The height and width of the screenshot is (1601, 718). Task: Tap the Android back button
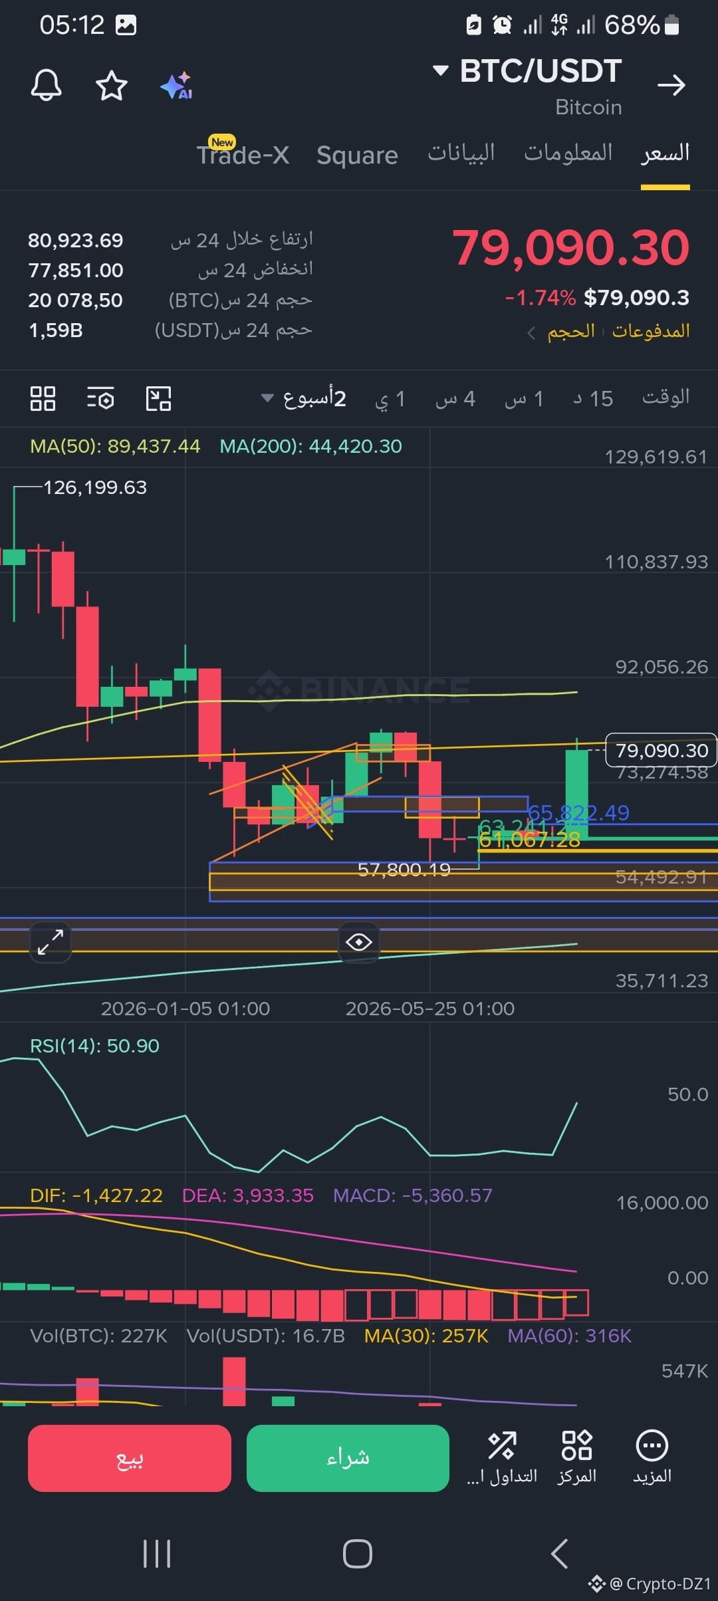pos(559,1554)
